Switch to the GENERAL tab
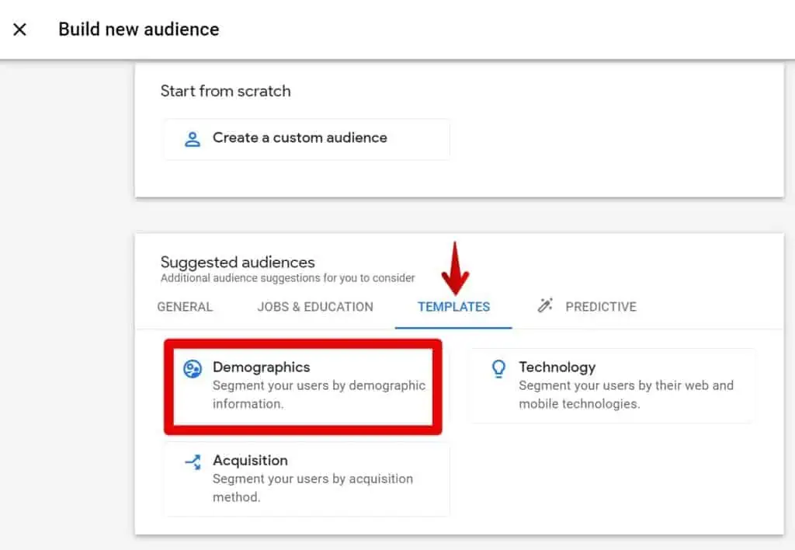This screenshot has height=550, width=795. point(185,307)
